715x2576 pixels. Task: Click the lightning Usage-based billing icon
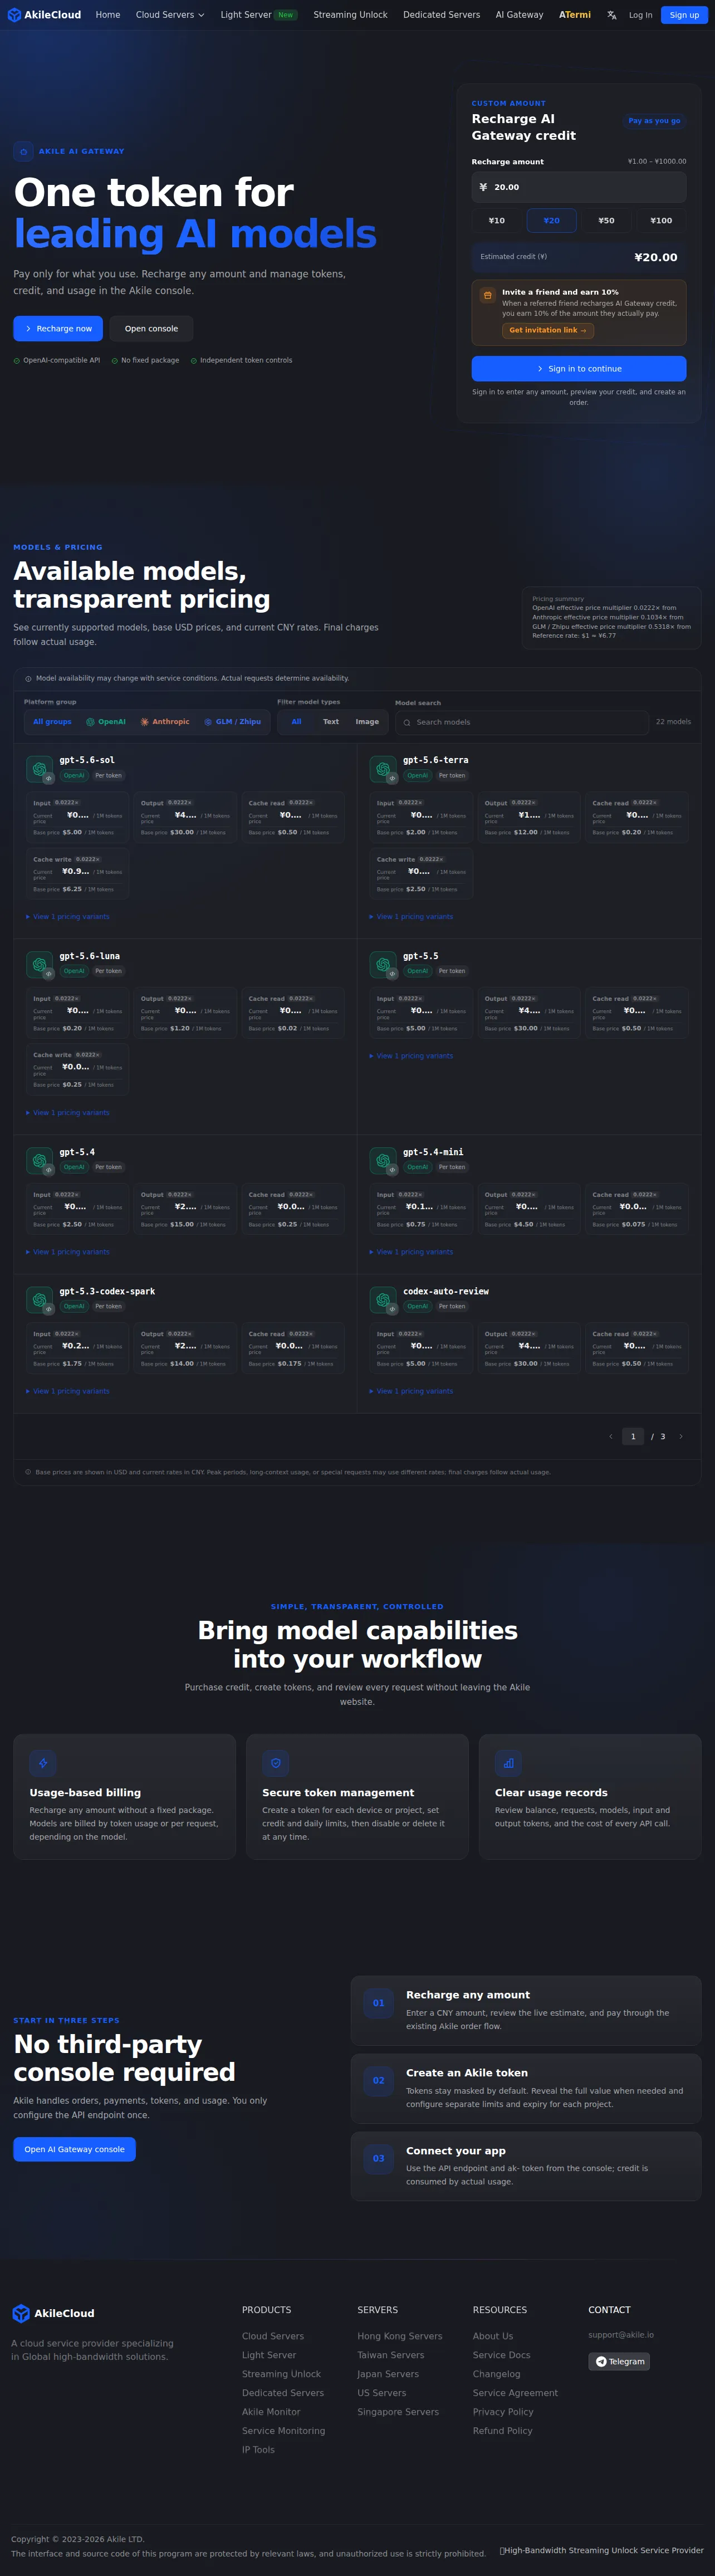(x=43, y=1763)
